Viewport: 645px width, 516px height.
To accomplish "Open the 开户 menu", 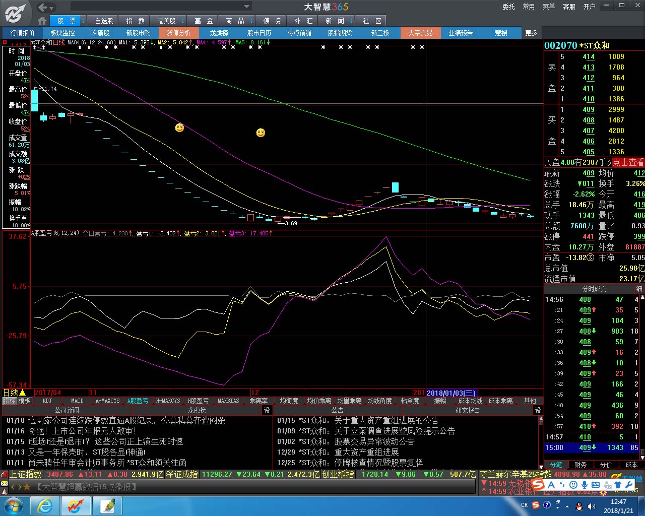I will (x=589, y=7).
